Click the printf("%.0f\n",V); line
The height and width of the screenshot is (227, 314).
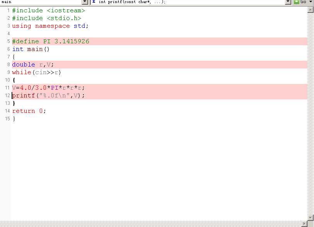point(48,96)
